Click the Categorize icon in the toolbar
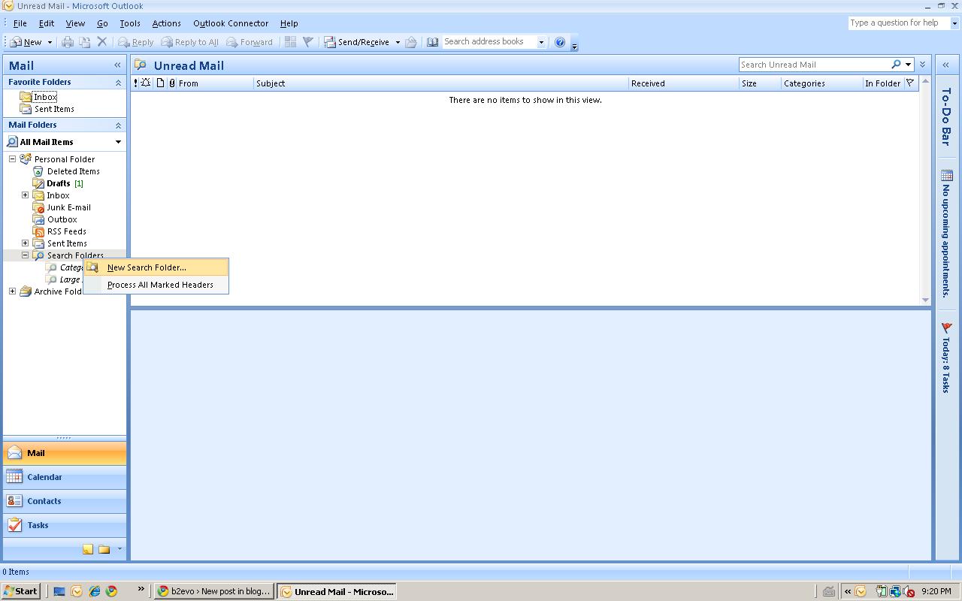Viewport: 962px width, 601px height. (x=290, y=42)
